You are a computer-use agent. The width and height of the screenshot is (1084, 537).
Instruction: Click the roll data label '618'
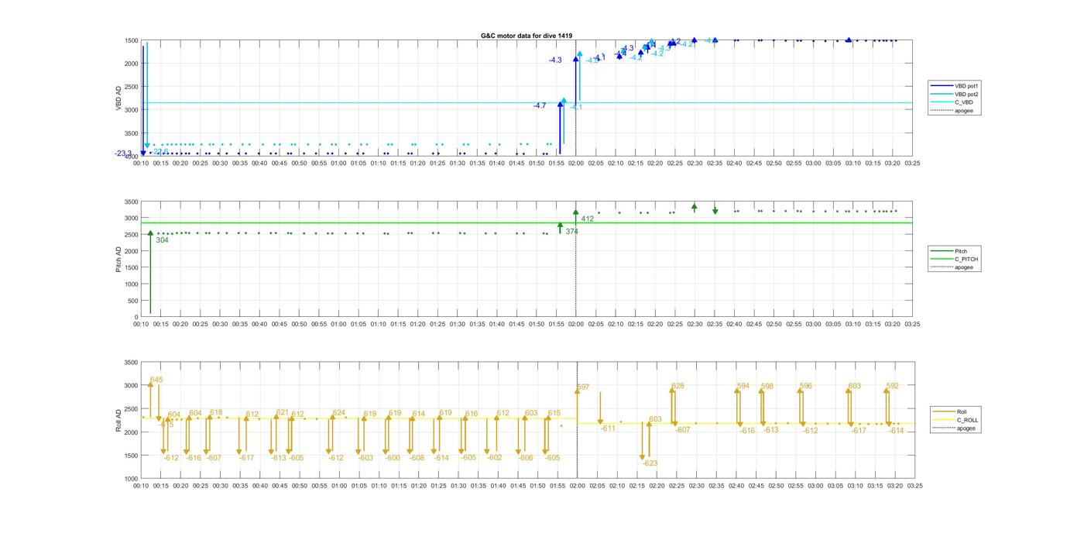point(216,412)
